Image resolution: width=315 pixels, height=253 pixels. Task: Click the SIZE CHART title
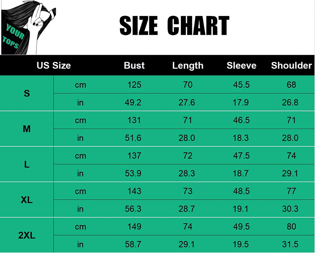point(174,26)
